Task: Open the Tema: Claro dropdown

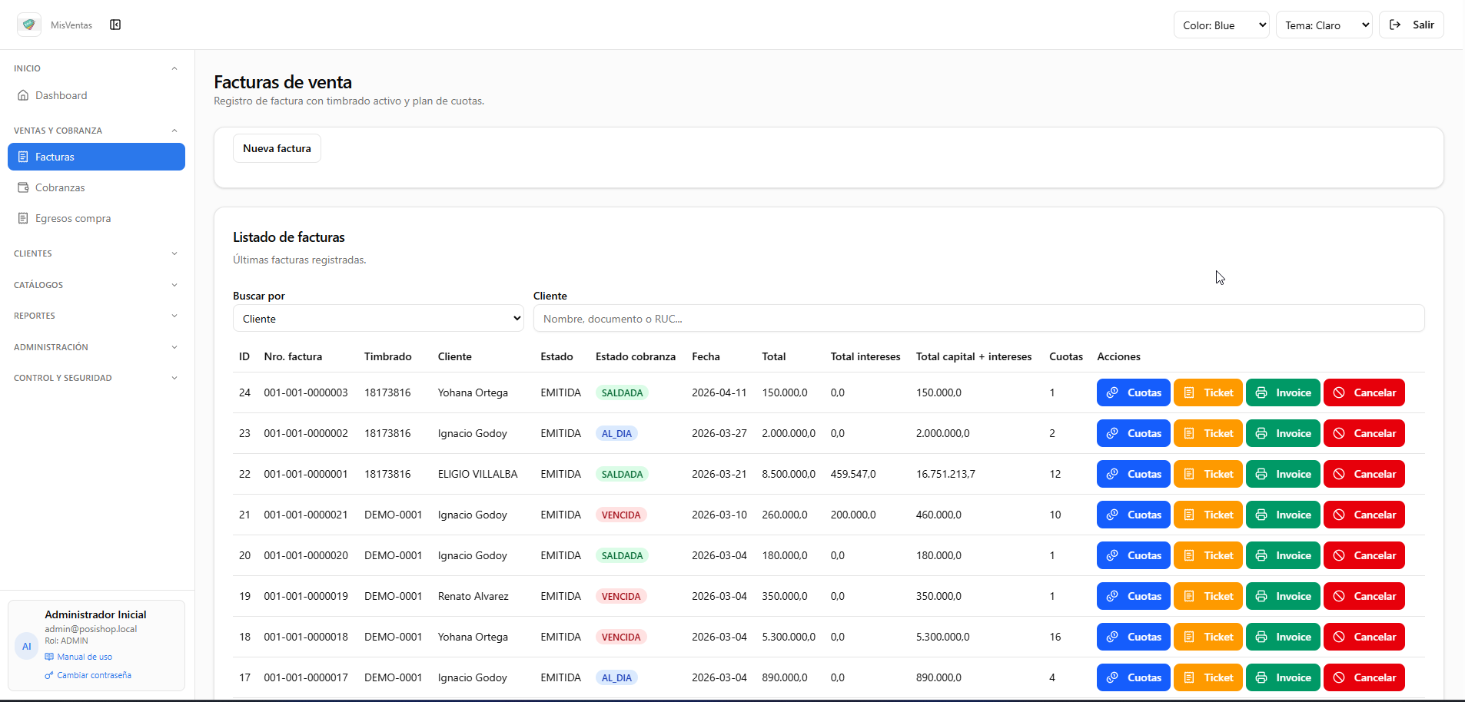Action: click(x=1324, y=25)
